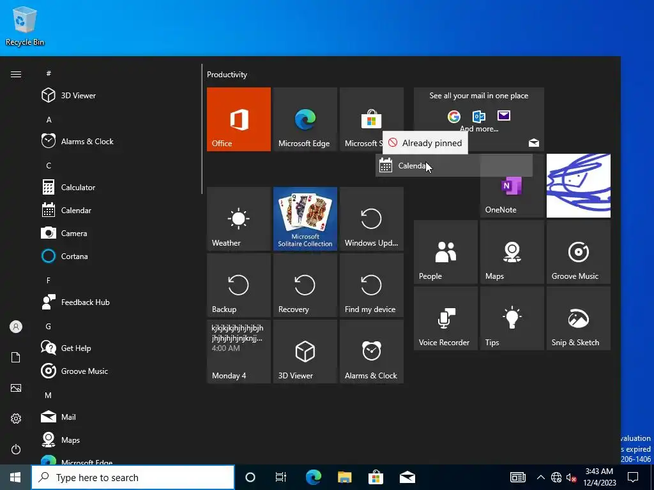The height and width of the screenshot is (490, 654).
Task: Open the Groove Music tile
Action: click(579, 252)
